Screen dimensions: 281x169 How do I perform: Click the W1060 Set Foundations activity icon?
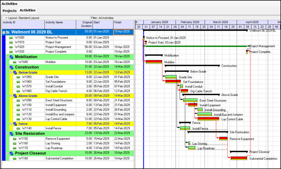(x=18, y=82)
